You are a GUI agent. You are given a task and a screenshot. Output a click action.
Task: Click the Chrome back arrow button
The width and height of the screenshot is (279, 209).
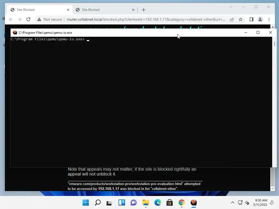coord(11,19)
